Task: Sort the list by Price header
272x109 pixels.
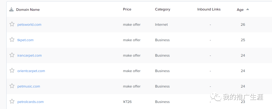Action: 127,9
